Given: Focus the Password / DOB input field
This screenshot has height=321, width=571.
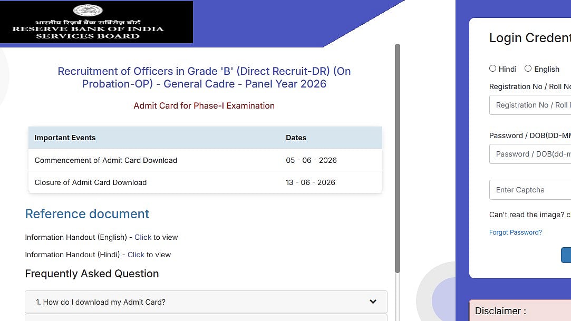Looking at the screenshot, I should [530, 154].
